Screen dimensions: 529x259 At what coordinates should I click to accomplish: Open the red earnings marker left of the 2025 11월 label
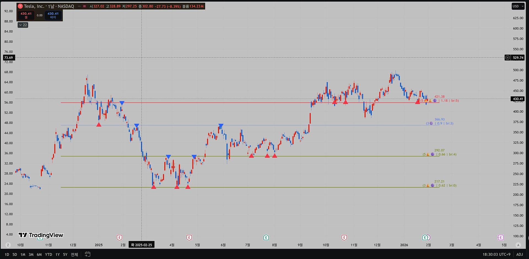click(x=344, y=237)
